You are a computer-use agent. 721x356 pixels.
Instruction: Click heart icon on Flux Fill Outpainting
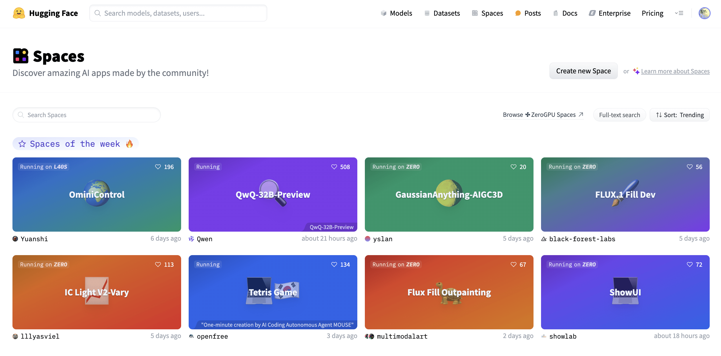coord(514,264)
